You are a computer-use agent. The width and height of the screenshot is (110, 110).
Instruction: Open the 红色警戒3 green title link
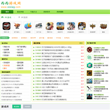(x=99, y=48)
